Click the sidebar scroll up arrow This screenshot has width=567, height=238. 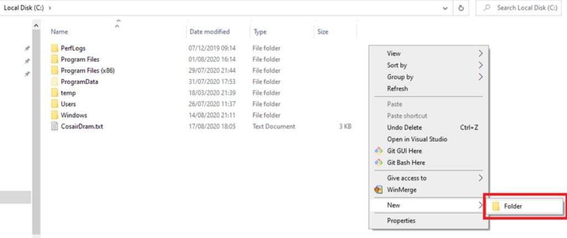tap(36, 25)
